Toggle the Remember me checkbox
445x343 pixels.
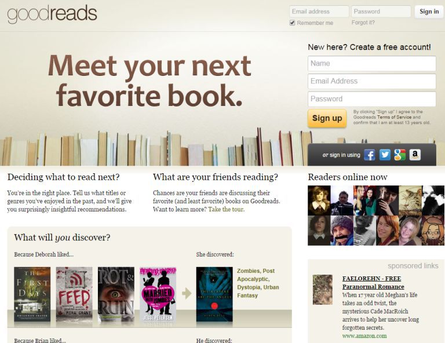point(292,23)
